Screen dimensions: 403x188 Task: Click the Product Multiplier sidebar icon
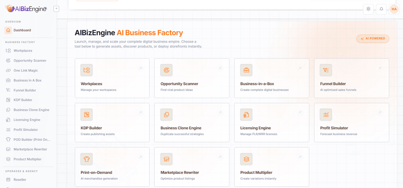tap(8, 159)
